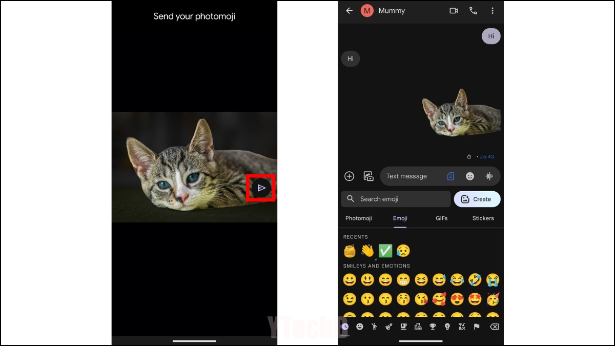Start a video call with Mummy
Viewport: 615px width, 346px height.
pos(454,11)
